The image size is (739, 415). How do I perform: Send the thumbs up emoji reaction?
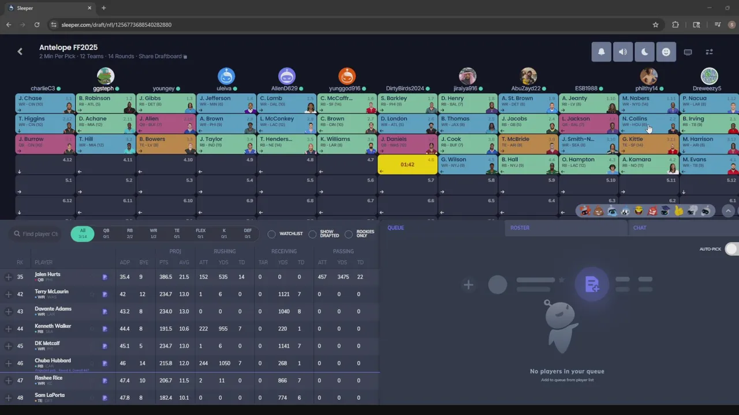coord(678,212)
